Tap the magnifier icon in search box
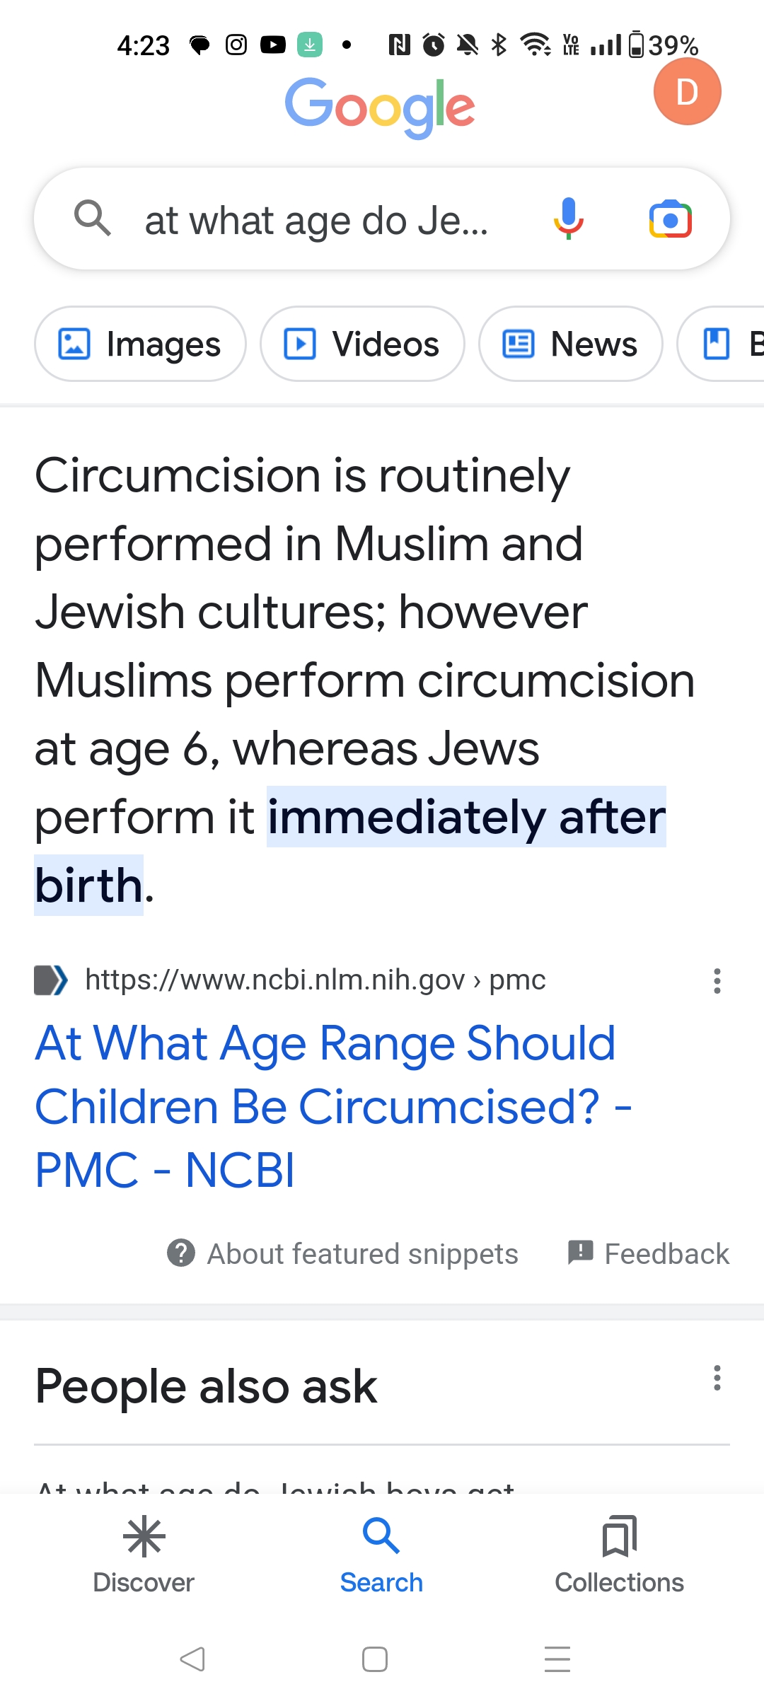This screenshot has height=1706, width=764. 93,218
